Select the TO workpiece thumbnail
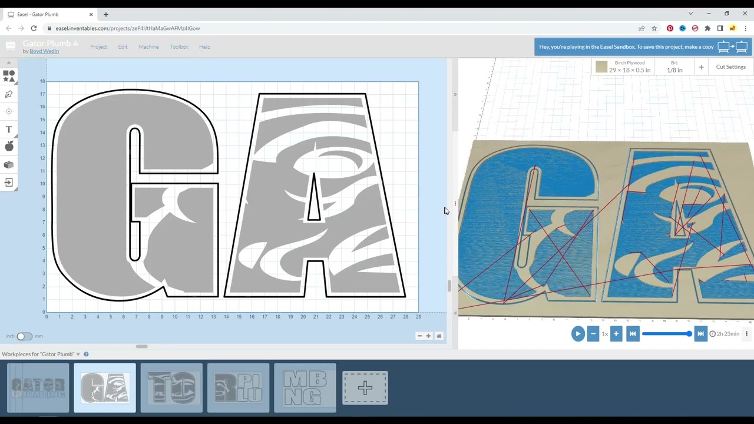This screenshot has width=754, height=424. pos(171,388)
